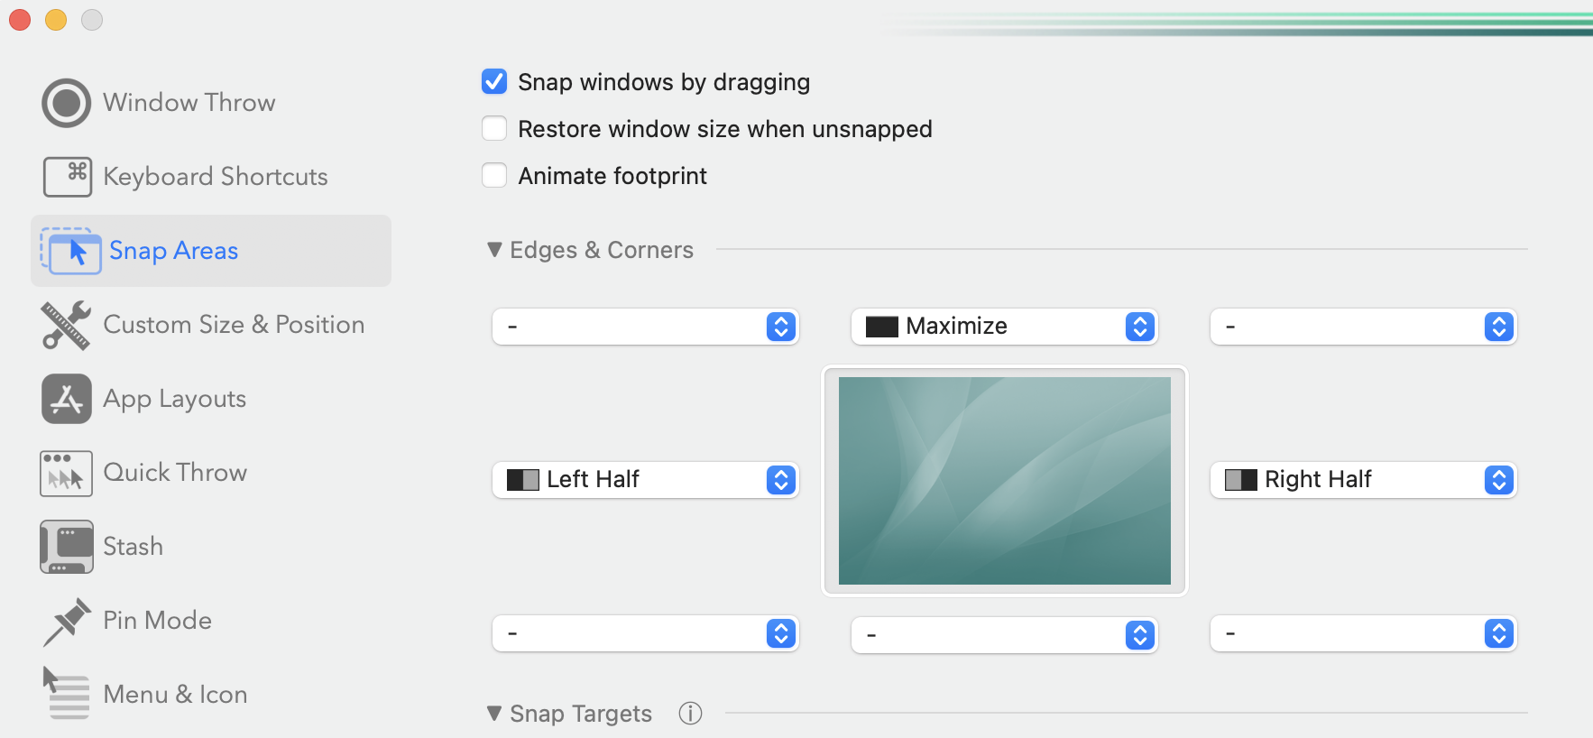Click the Snap Targets info icon
Screen dimensions: 1593x738
coord(690,714)
